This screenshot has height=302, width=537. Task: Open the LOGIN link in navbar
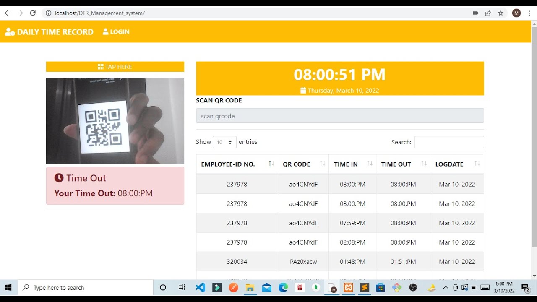[116, 32]
